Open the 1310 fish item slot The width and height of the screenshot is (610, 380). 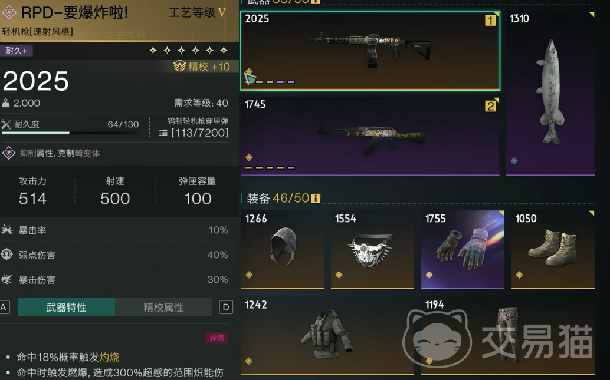(x=550, y=93)
